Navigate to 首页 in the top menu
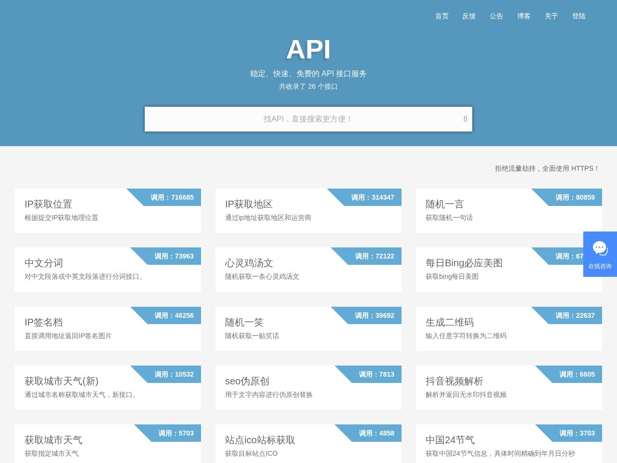This screenshot has height=463, width=617. click(x=442, y=16)
